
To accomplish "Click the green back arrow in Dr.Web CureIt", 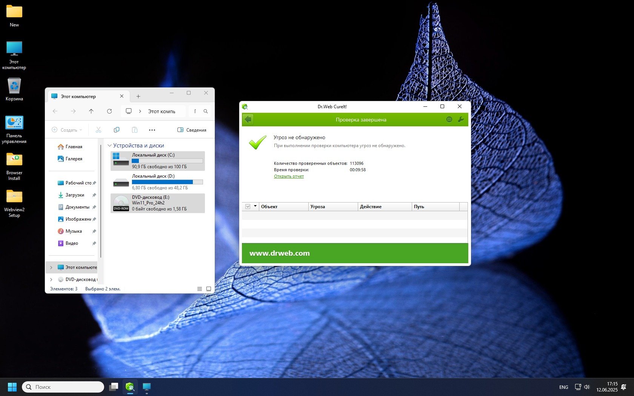I will [x=248, y=120].
